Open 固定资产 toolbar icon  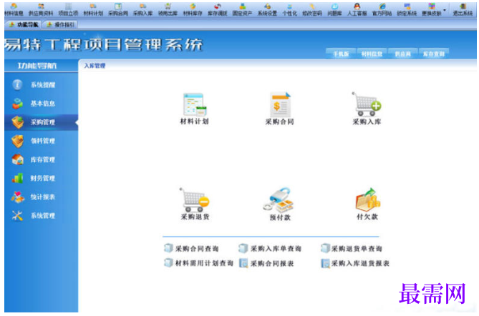coord(242,9)
